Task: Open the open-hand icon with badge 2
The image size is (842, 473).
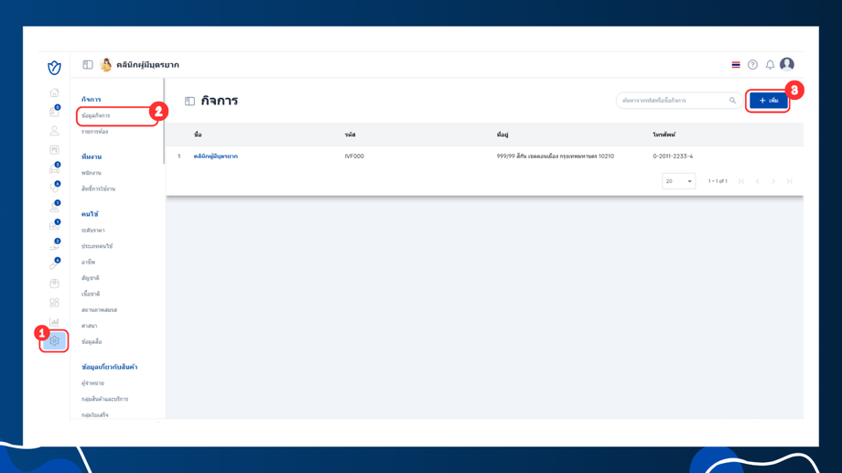Action: [x=54, y=245]
